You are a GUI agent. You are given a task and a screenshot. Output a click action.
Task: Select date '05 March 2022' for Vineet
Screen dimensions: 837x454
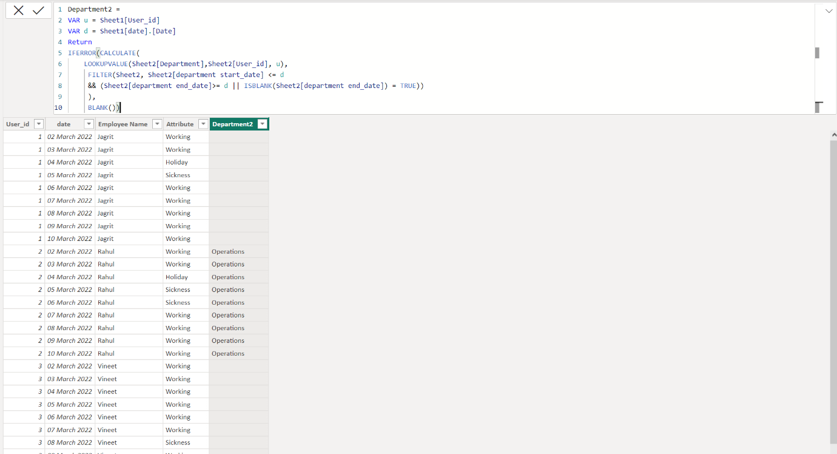pyautogui.click(x=70, y=404)
